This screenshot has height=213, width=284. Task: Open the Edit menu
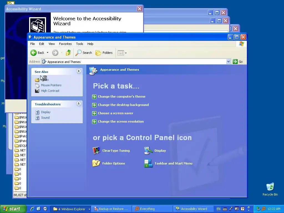point(42,44)
